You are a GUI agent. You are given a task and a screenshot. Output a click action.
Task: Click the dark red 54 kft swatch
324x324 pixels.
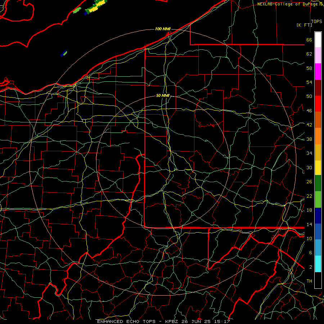pyautogui.click(x=318, y=88)
